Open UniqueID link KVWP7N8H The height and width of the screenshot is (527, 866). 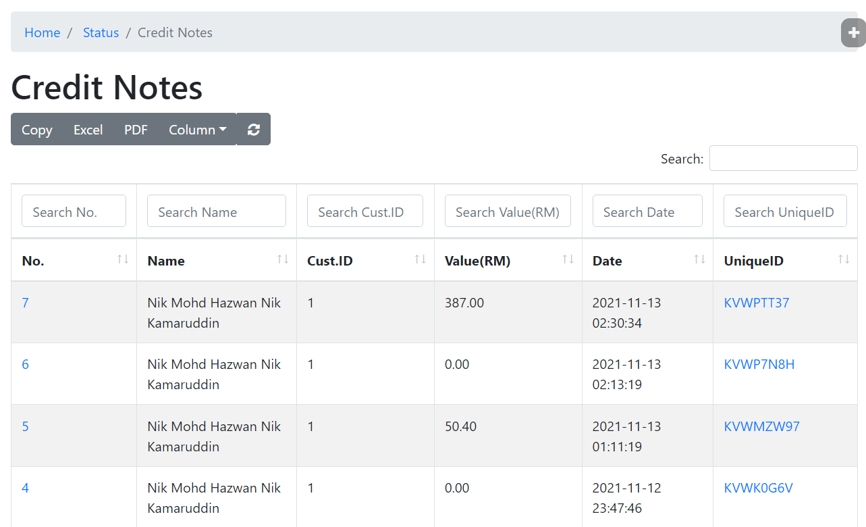(x=759, y=364)
